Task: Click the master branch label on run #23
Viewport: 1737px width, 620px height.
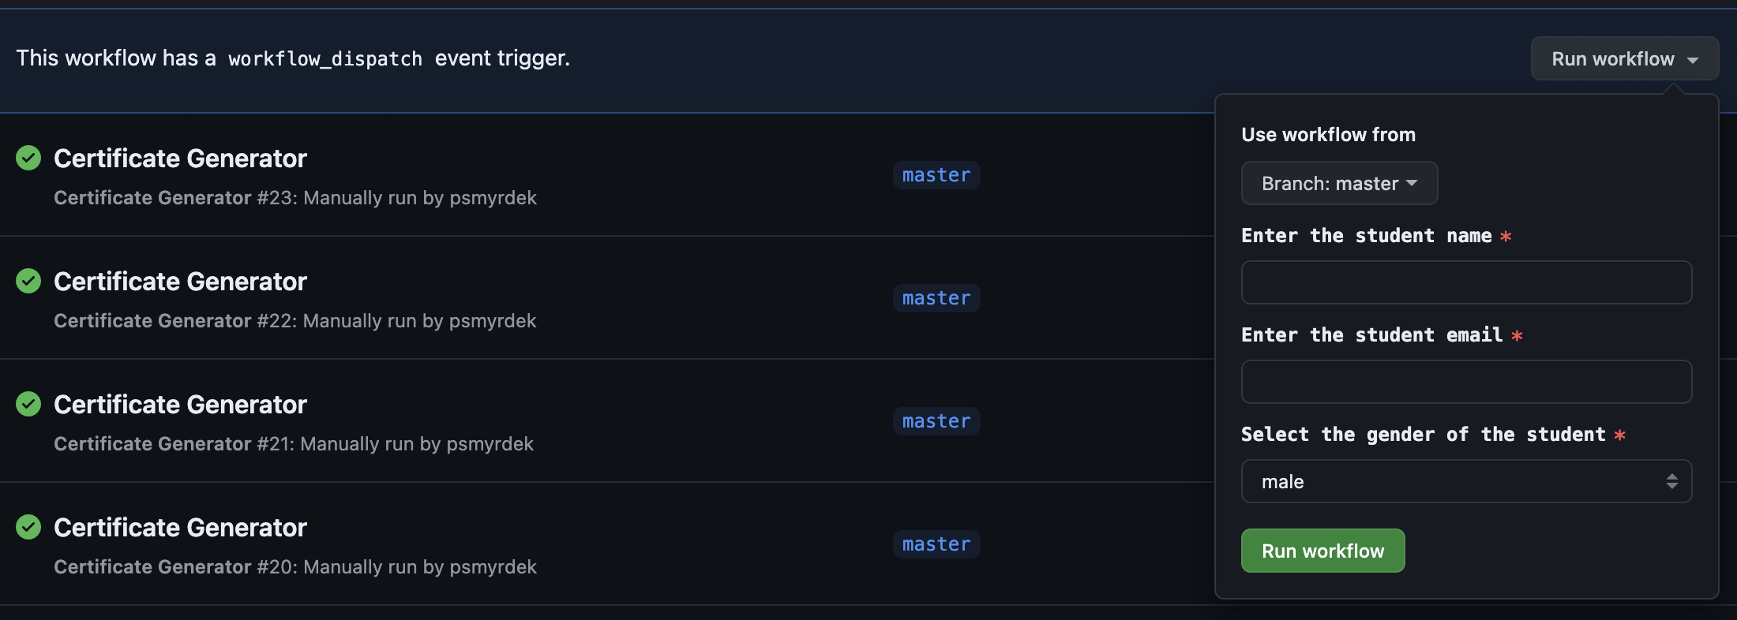Action: point(936,175)
